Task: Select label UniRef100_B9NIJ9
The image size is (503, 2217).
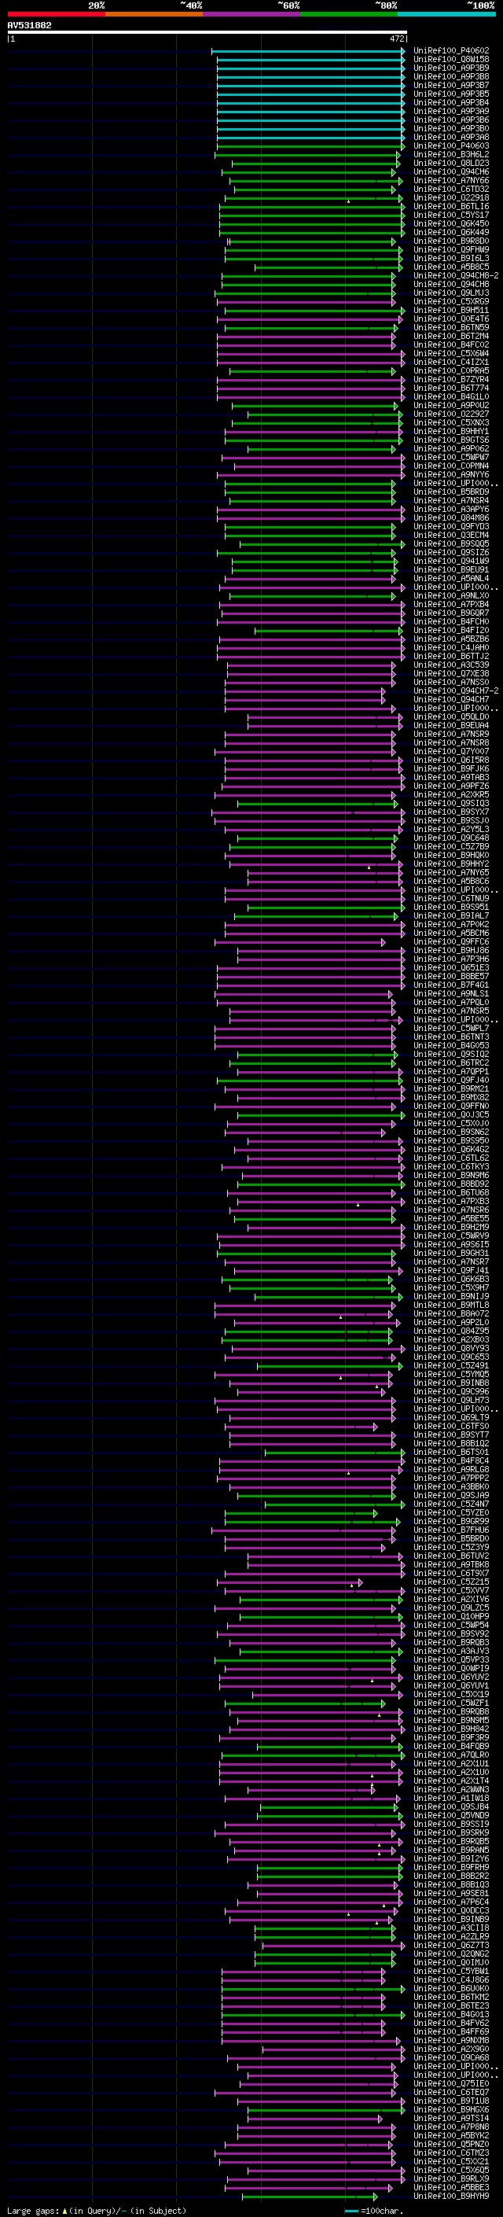Action: [451, 1296]
